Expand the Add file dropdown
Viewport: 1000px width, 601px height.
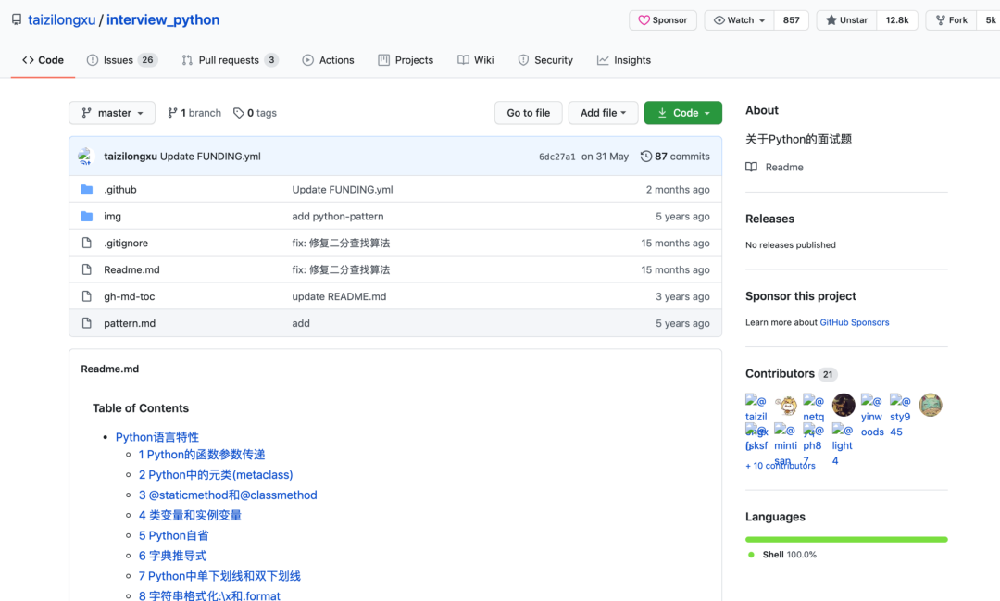pyautogui.click(x=603, y=113)
